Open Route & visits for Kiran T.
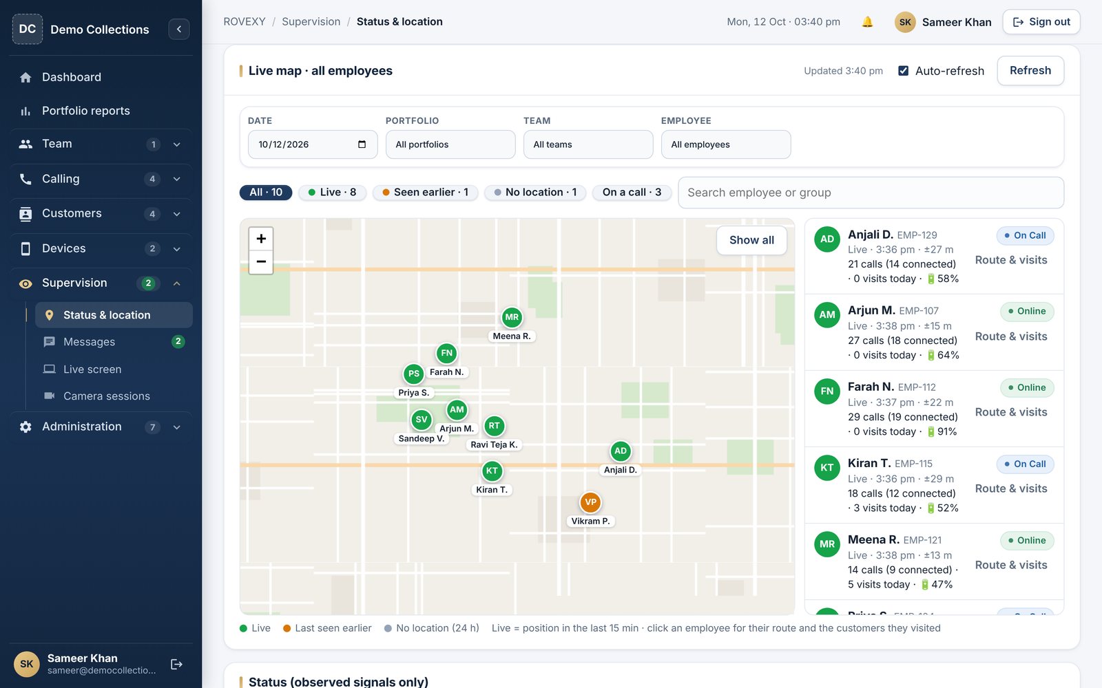 [1011, 488]
